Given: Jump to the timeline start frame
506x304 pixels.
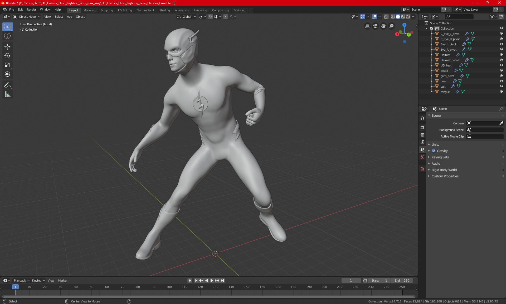Looking at the screenshot, I should [196, 281].
